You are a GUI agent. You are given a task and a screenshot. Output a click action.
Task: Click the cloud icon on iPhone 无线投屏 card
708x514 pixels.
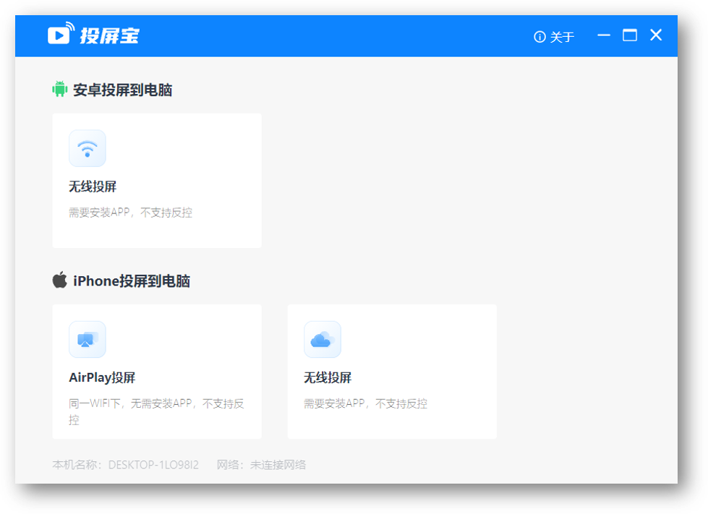322,339
